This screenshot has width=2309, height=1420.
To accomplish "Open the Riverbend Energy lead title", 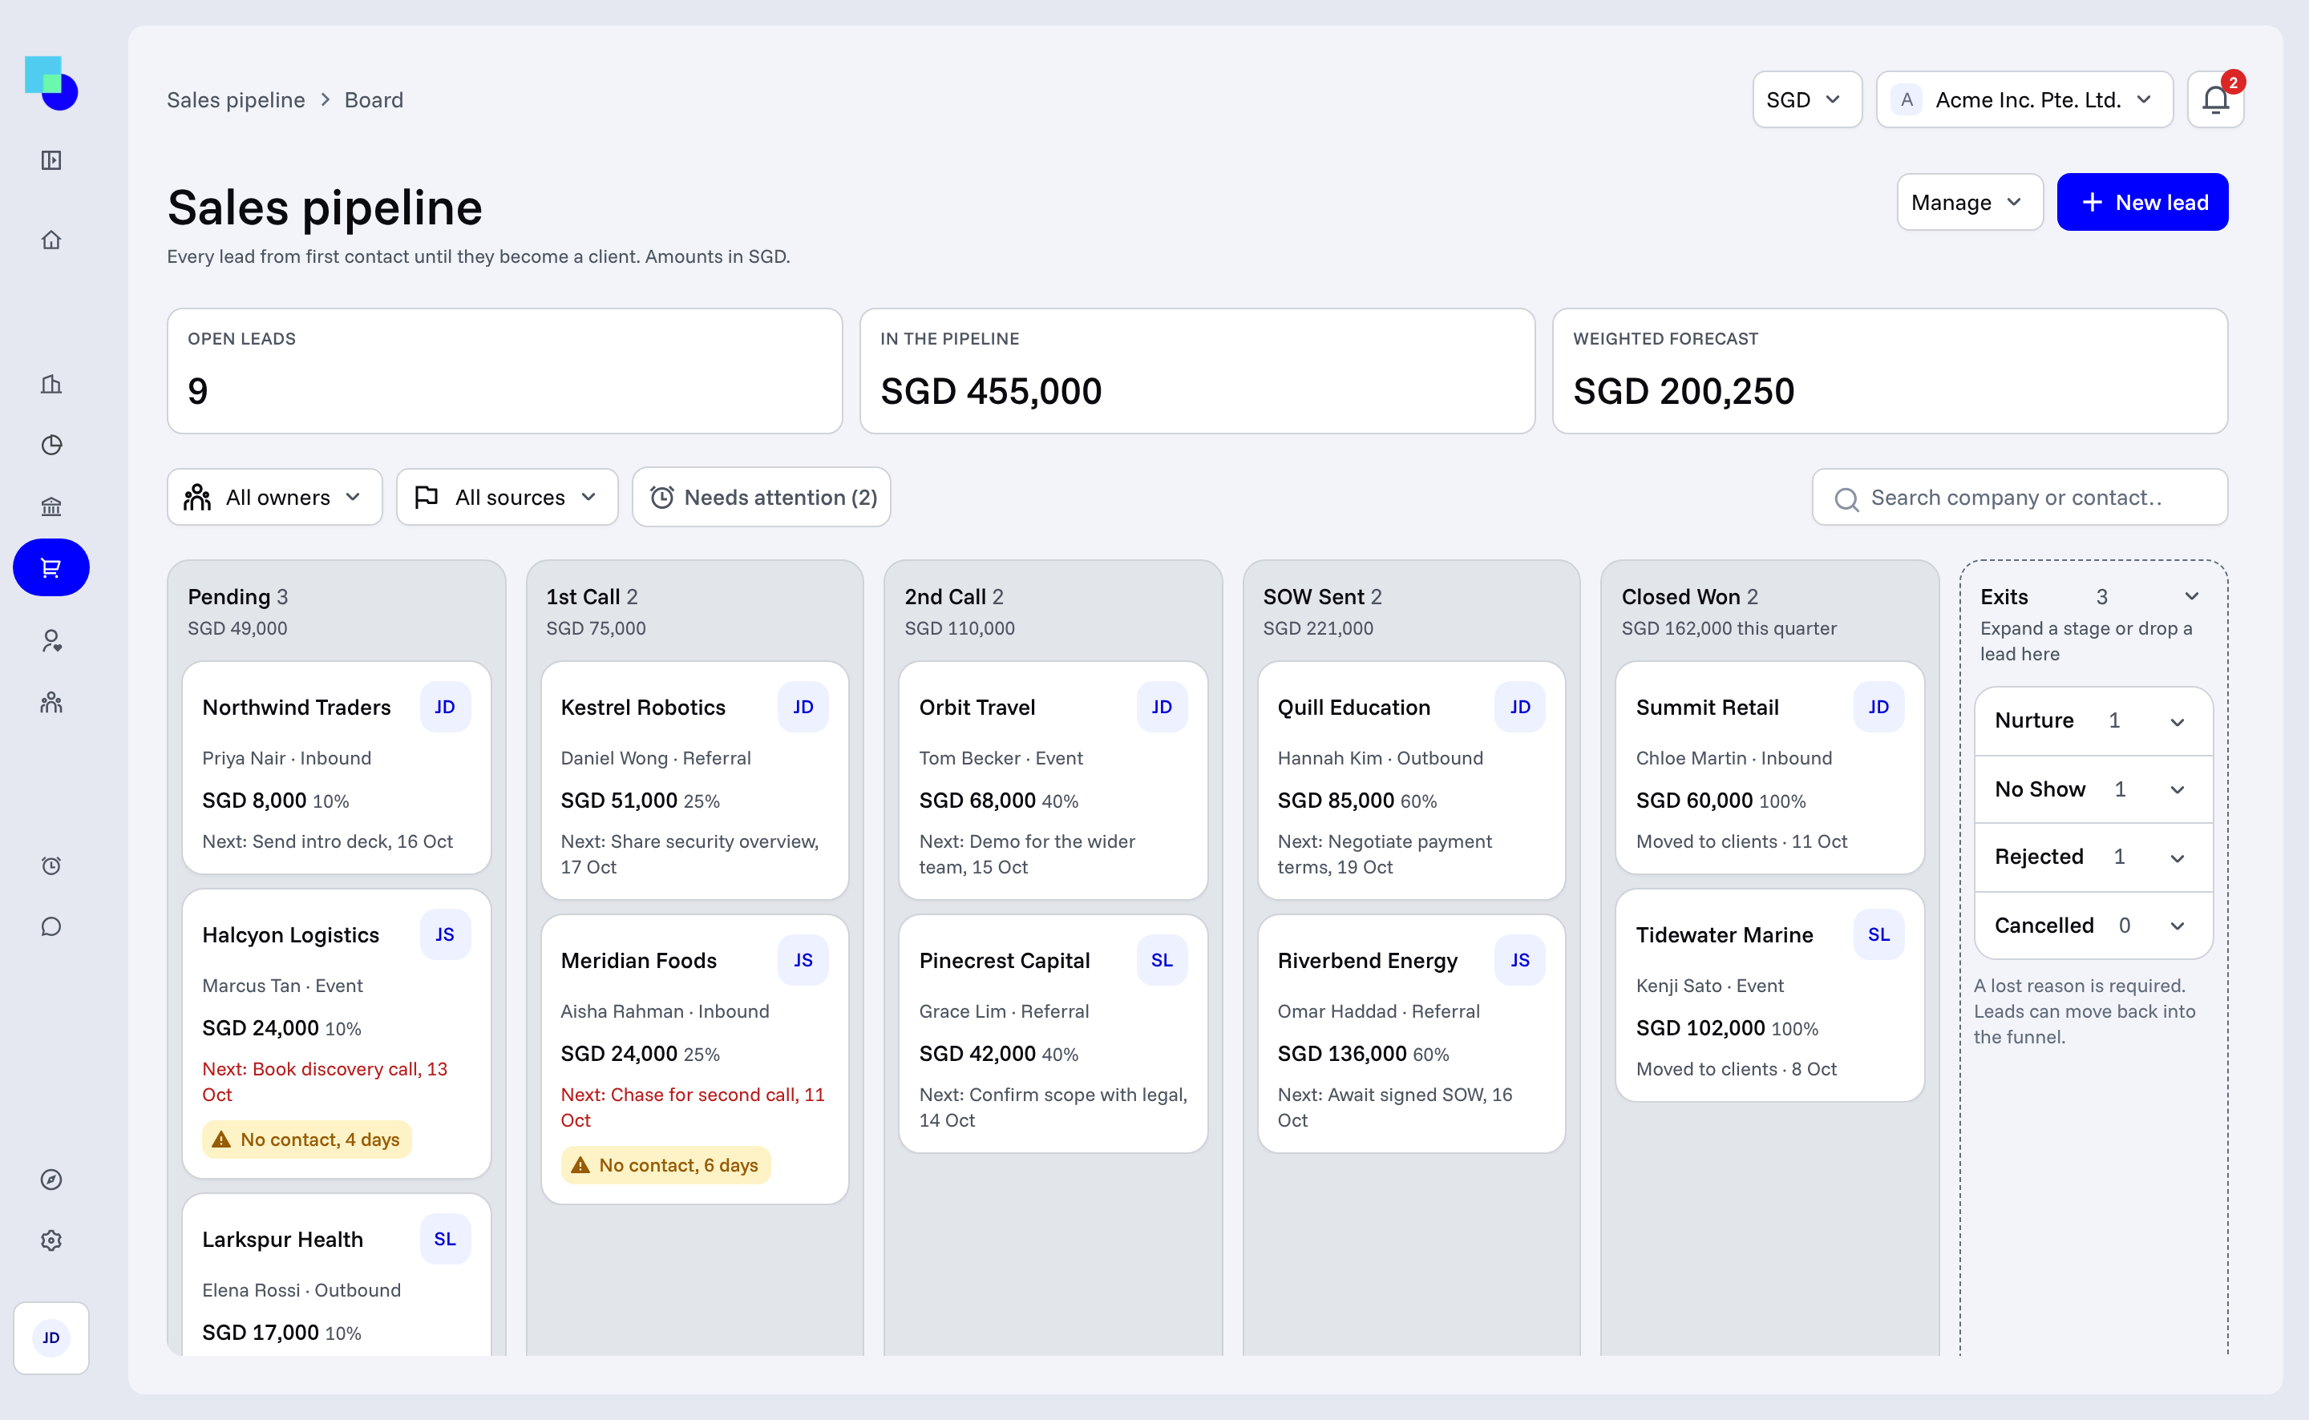I will click(1368, 960).
